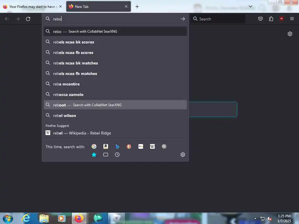Expand the list all tabs chevron

[251, 6]
